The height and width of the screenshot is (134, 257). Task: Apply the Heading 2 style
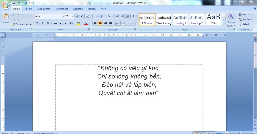(197, 20)
